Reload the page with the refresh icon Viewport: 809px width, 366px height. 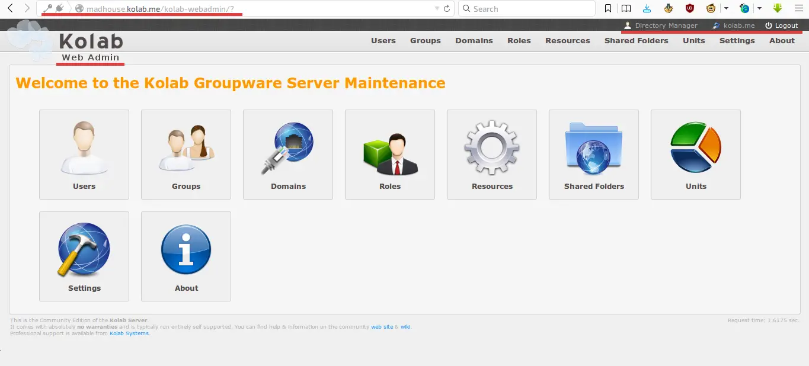[446, 8]
